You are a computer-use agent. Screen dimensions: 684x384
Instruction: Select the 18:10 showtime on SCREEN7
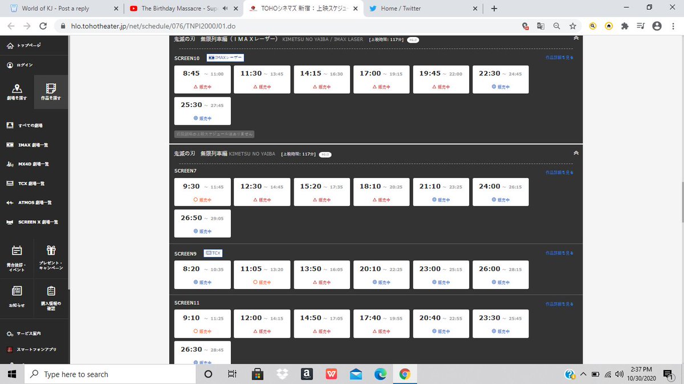tap(381, 192)
